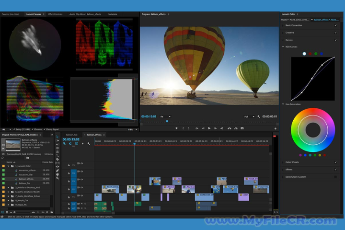The height and width of the screenshot is (230, 345).
Task: Expand the 3_Mobile to Desktop bin
Action: [8, 187]
